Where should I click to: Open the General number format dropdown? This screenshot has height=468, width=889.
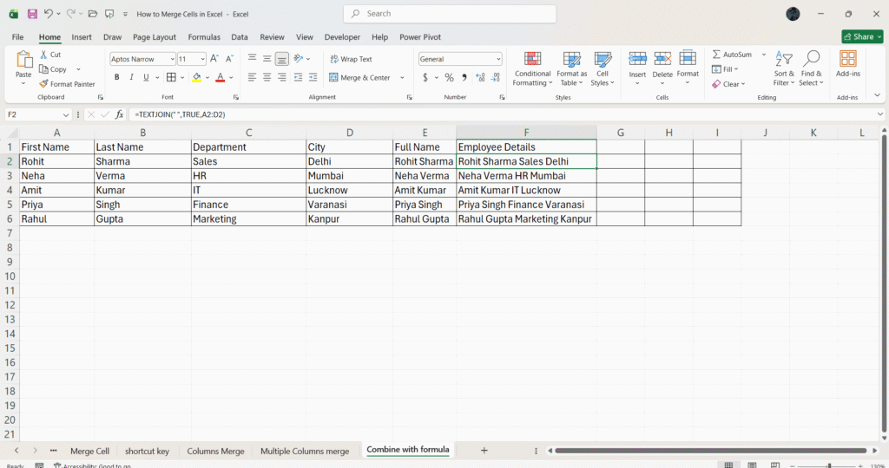tap(498, 59)
